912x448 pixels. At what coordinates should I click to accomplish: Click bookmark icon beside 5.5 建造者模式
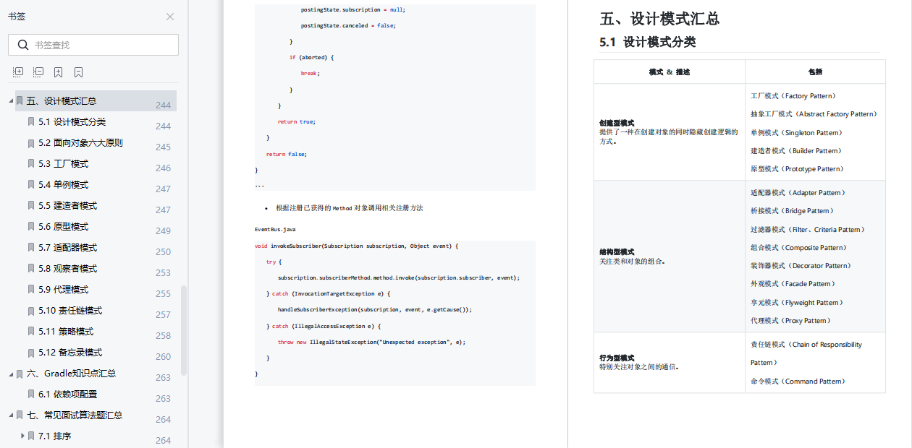click(31, 206)
